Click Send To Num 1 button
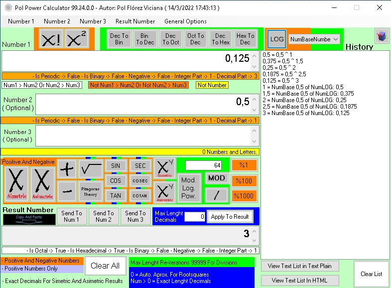This screenshot has width=391, height=288. tap(72, 216)
